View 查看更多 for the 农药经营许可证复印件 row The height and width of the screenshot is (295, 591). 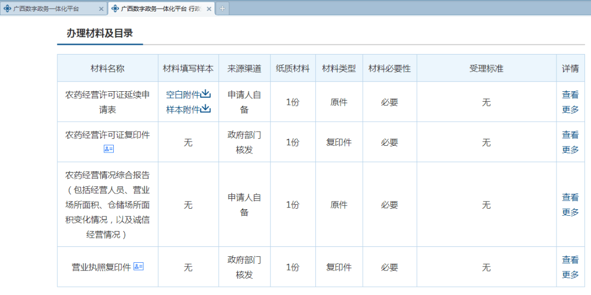[570, 142]
